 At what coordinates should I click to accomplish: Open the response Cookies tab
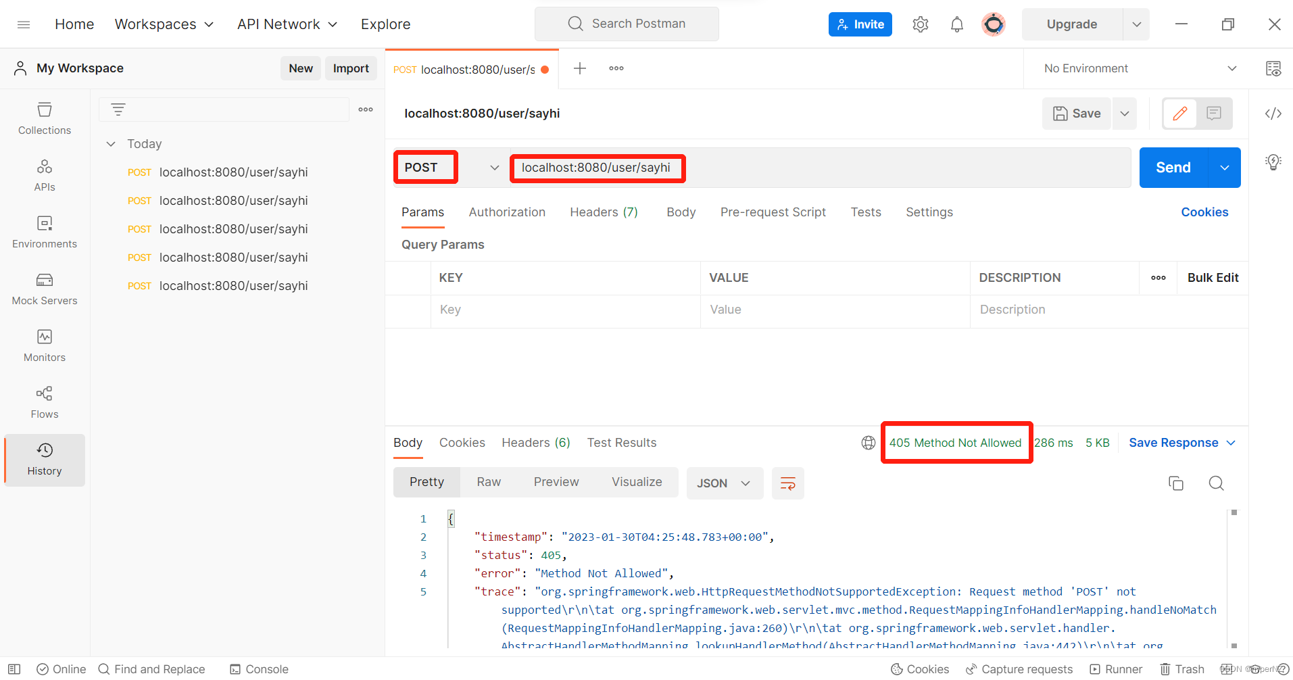point(462,443)
